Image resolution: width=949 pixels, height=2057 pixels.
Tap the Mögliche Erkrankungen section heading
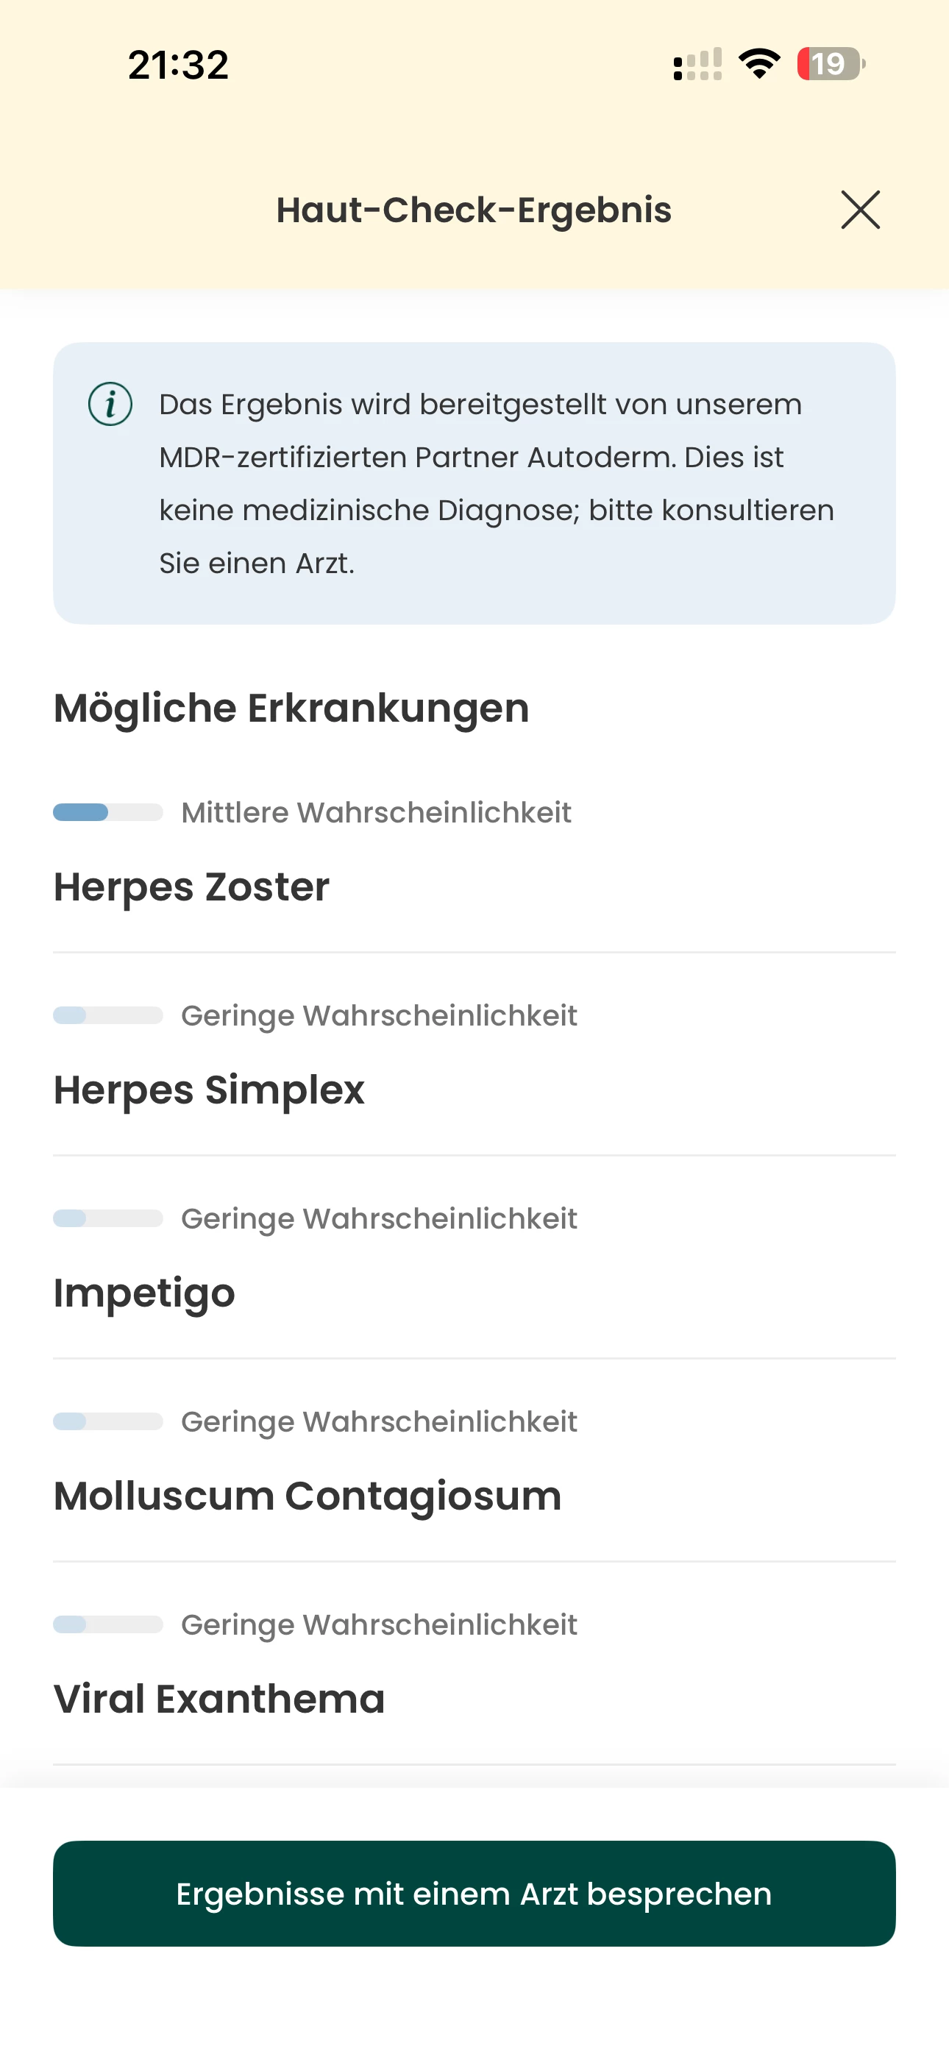pyautogui.click(x=291, y=707)
